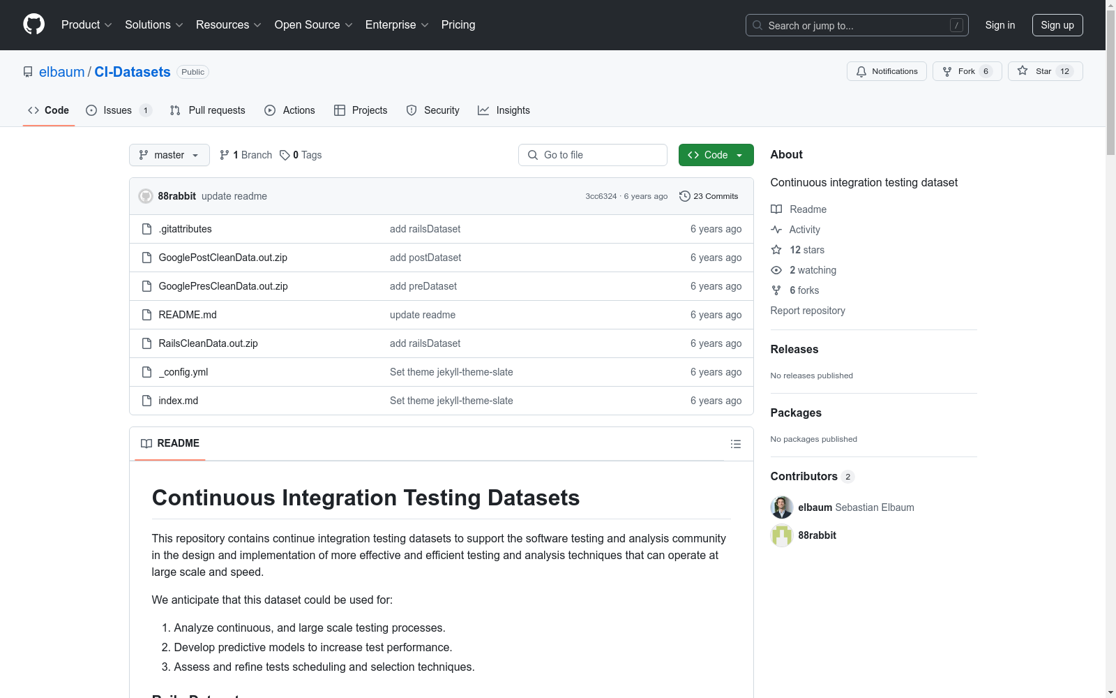Open the green Code dropdown button

[x=716, y=155]
